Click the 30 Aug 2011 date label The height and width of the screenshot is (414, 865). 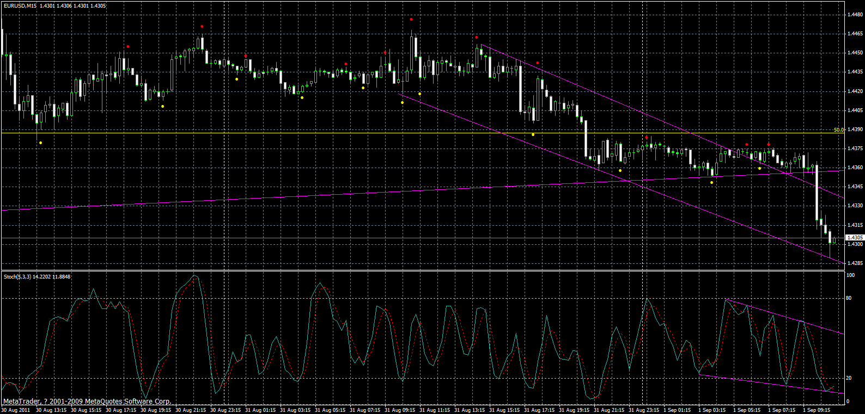(16, 410)
